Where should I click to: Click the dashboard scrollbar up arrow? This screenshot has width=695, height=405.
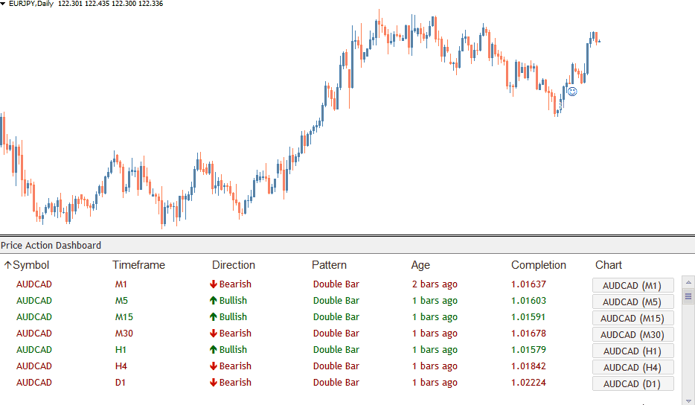(x=688, y=283)
